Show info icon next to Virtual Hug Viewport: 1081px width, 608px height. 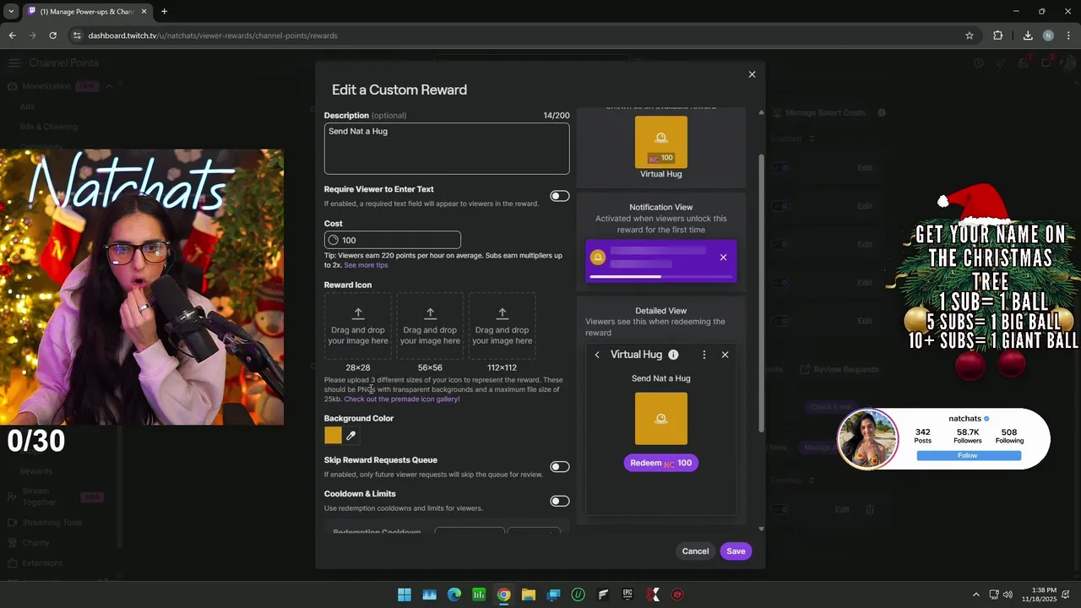point(673,355)
